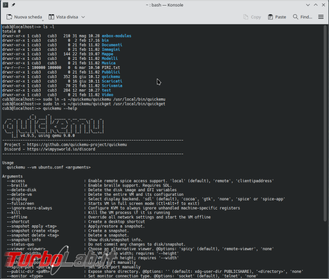Click the --status-quo argument
Image resolution: width=329 pixels, height=279 pixels.
point(20,245)
